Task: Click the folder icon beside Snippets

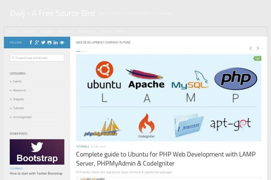Action: tap(11, 99)
